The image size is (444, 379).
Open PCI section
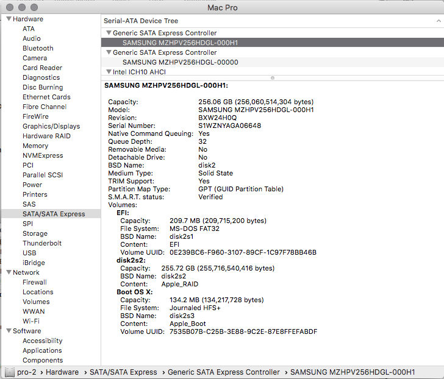click(x=28, y=166)
